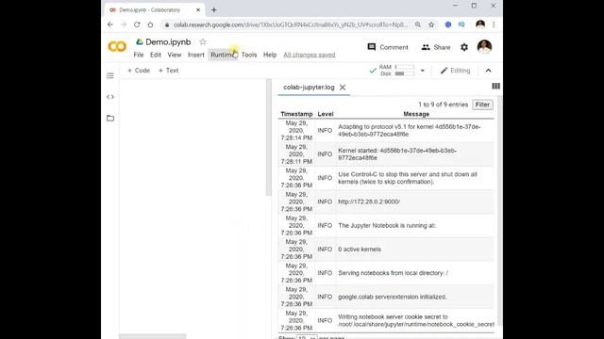Click the Share button

436,47
